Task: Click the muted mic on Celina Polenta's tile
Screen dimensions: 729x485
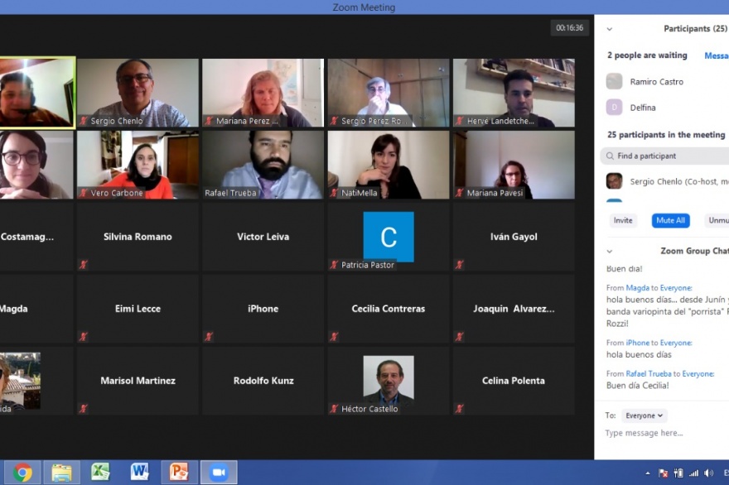Action: [x=460, y=409]
